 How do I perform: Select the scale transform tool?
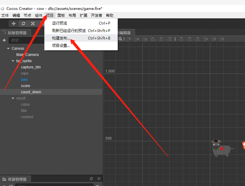point(33,24)
